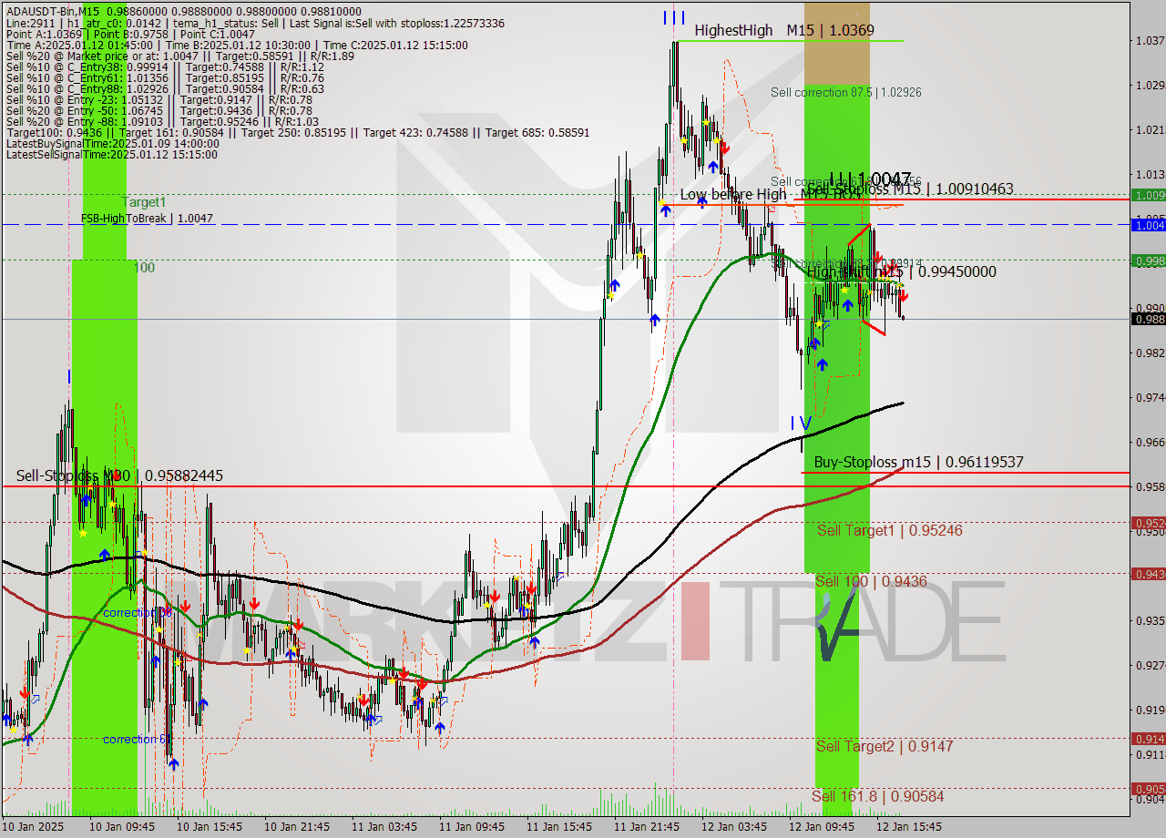Click the 0.974 price axis value
Viewport: 1166px width, 838px height.
tap(1151, 397)
